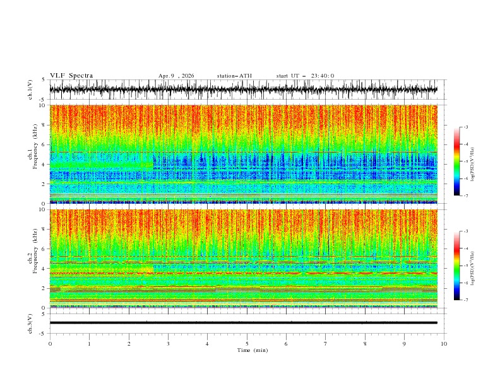Click the 'Time (min)' axis label
Screen dimensions: 500x386
(x=253, y=350)
